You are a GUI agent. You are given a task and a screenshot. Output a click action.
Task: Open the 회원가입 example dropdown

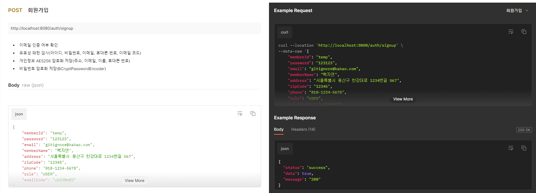pyautogui.click(x=517, y=10)
